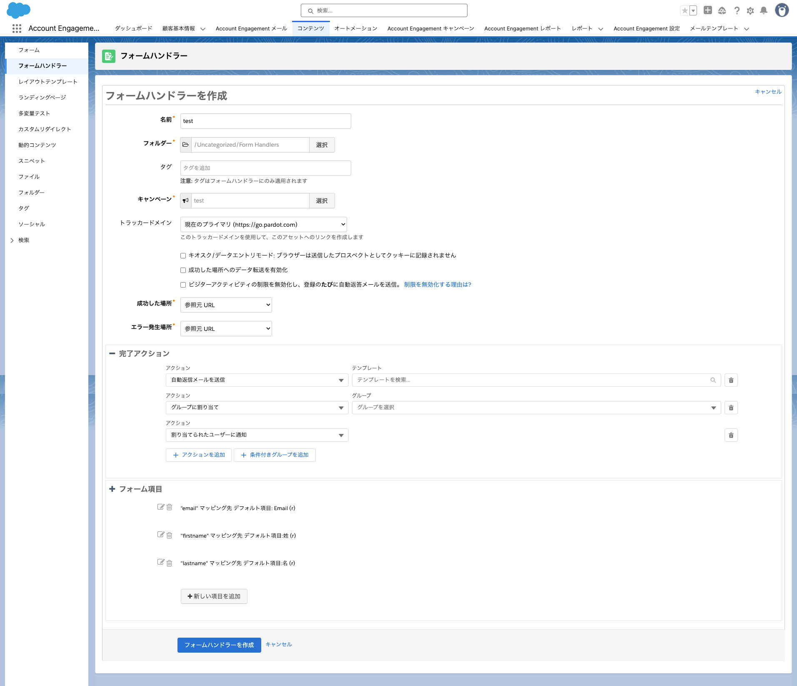Click the タグを追加 input field
This screenshot has width=797, height=686.
point(266,168)
